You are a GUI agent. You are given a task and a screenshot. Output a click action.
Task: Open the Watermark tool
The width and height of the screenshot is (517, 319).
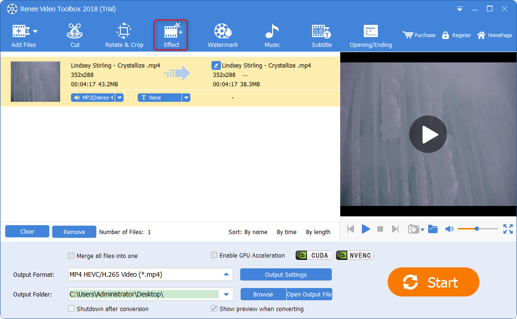tap(223, 36)
